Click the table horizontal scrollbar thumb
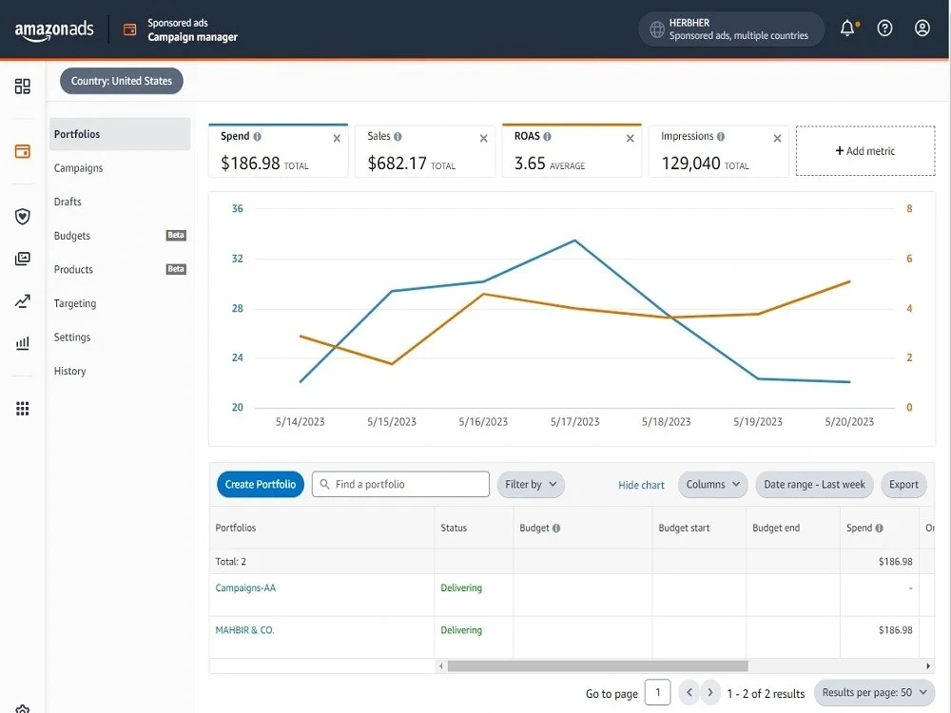The width and height of the screenshot is (951, 713). [597, 666]
